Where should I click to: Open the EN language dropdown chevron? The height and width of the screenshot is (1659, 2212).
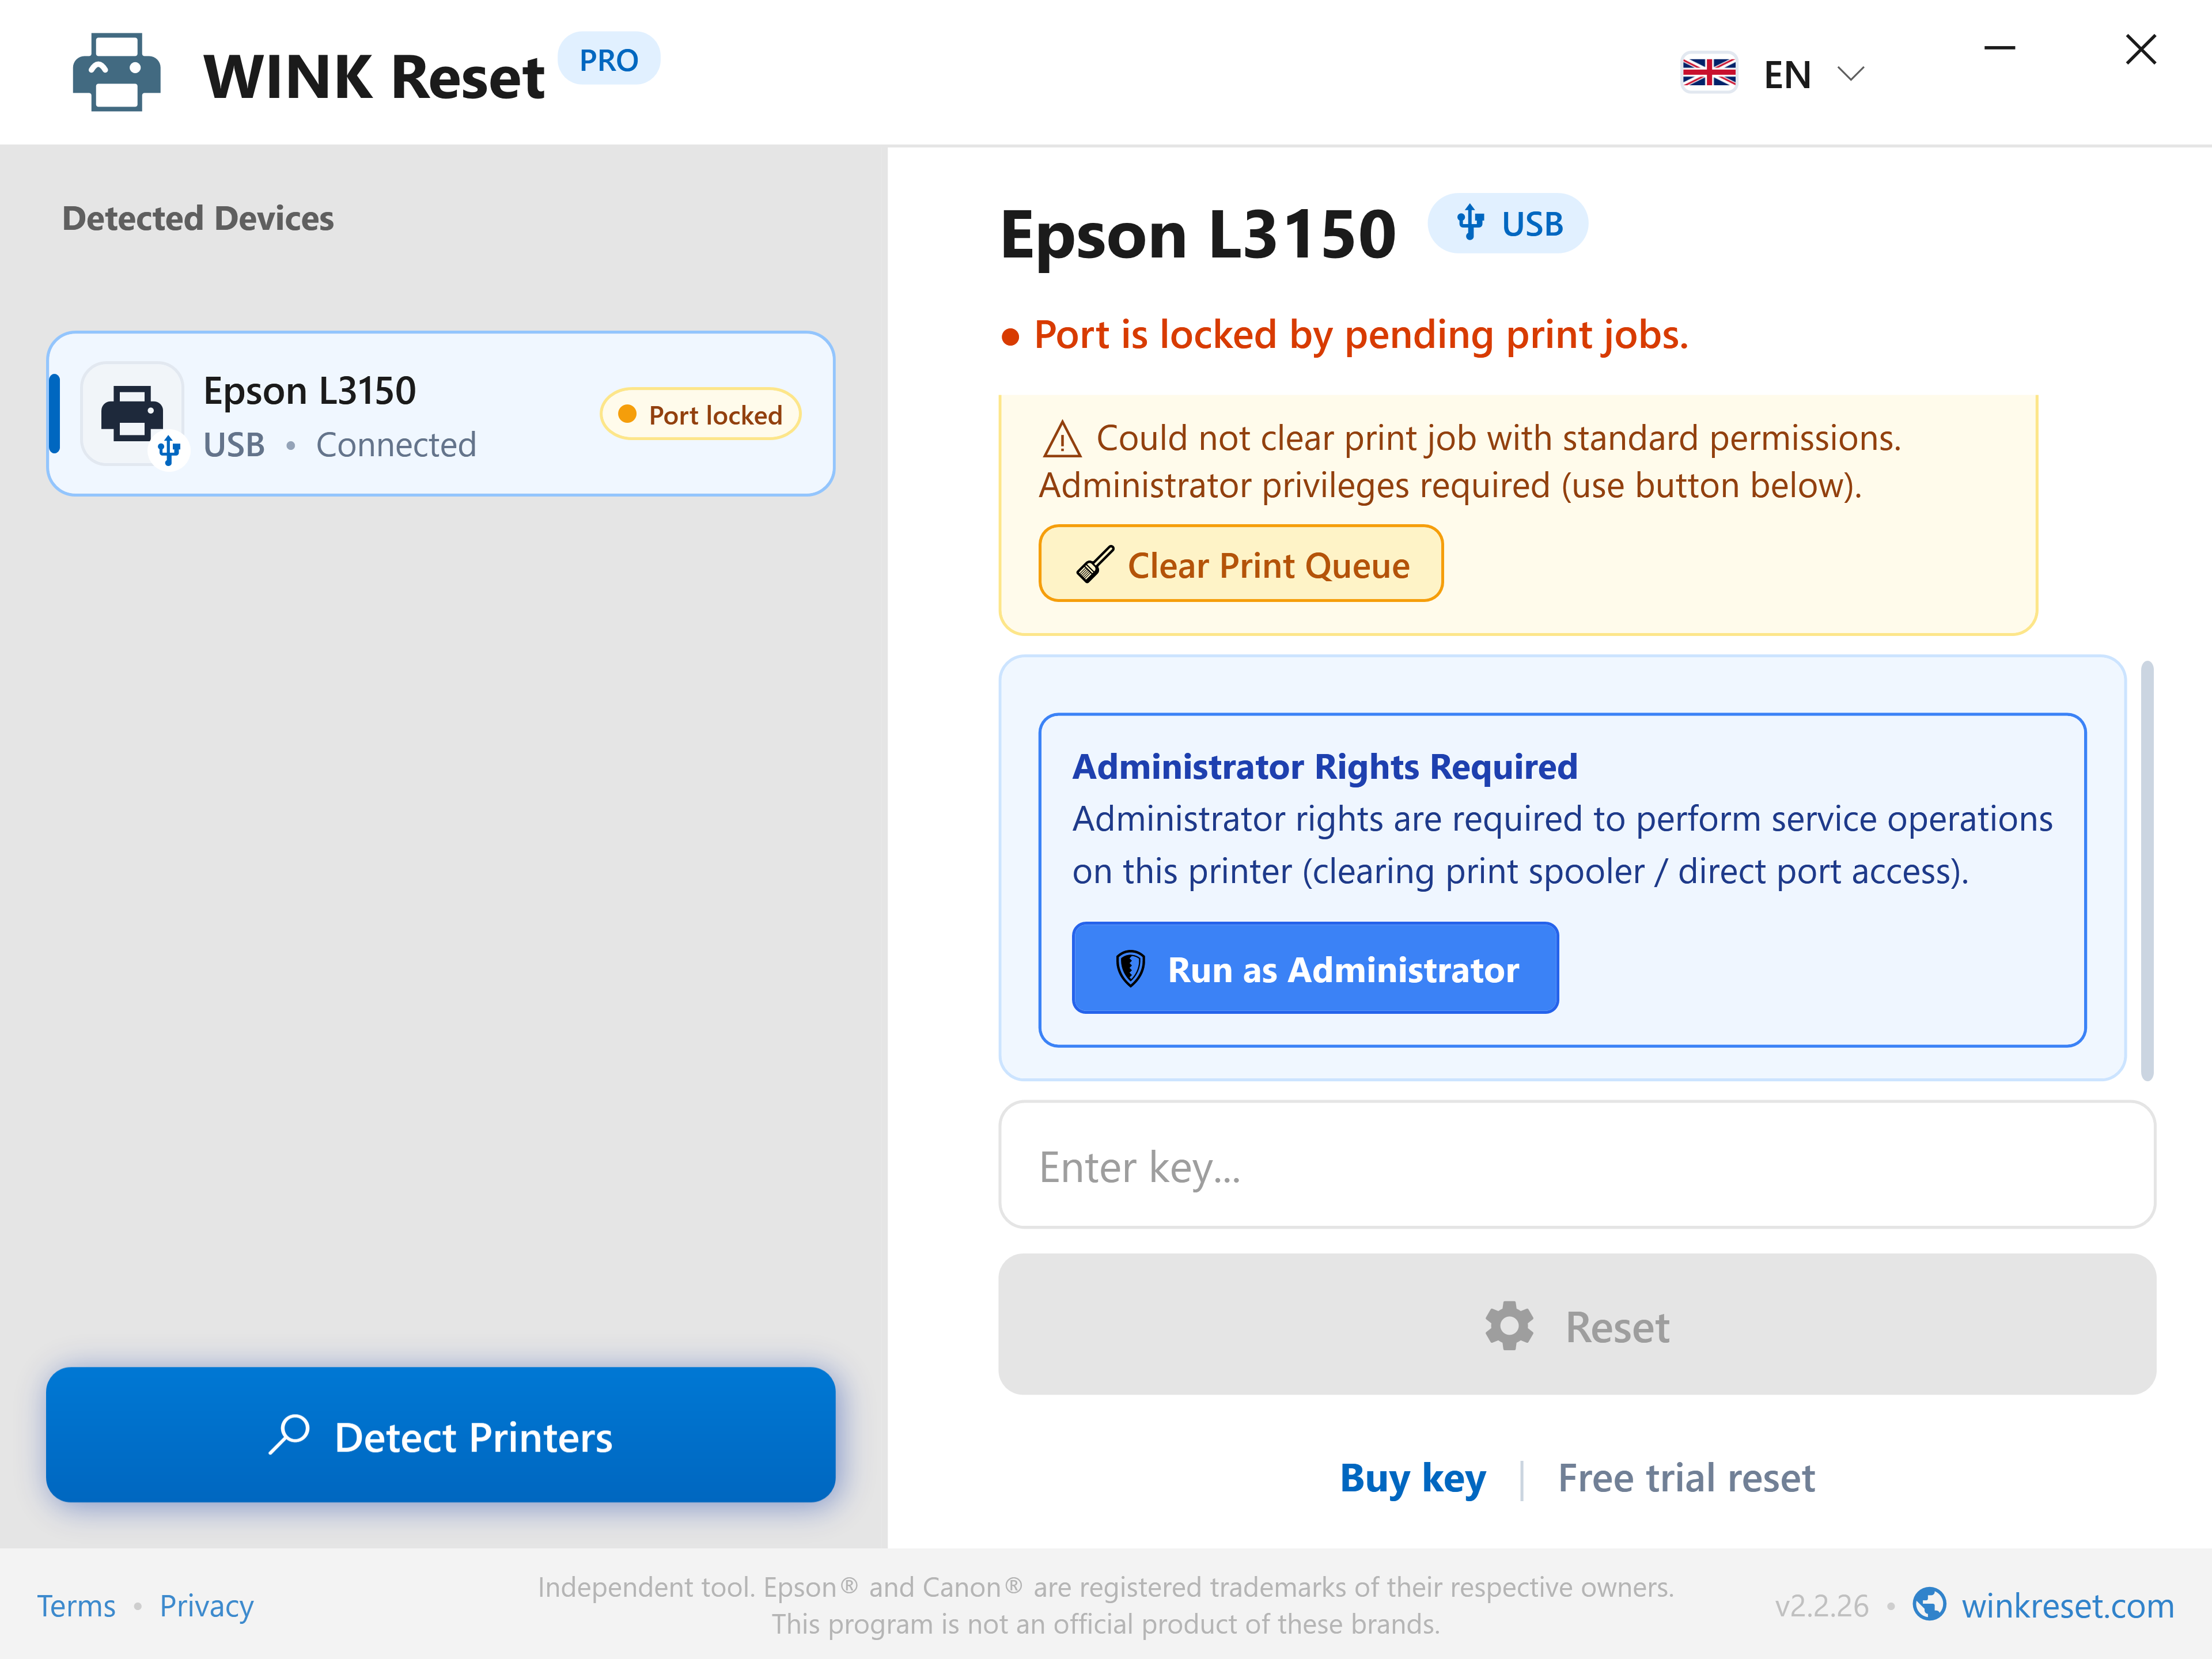pos(1851,74)
